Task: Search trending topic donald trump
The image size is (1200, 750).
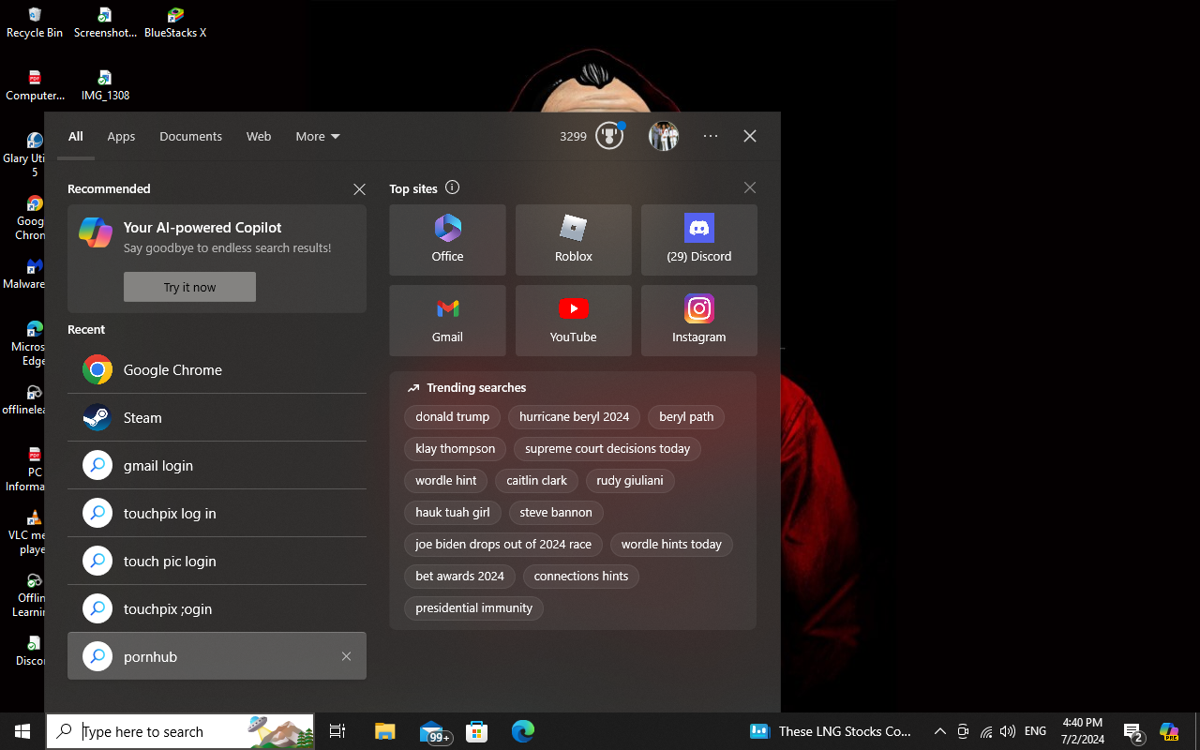Action: pos(452,417)
